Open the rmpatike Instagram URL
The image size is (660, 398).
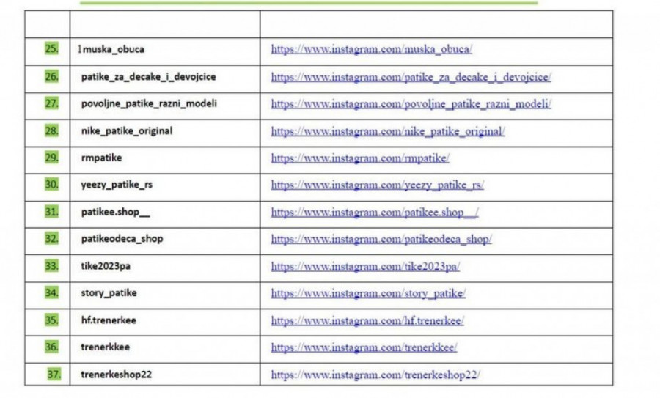(360, 158)
